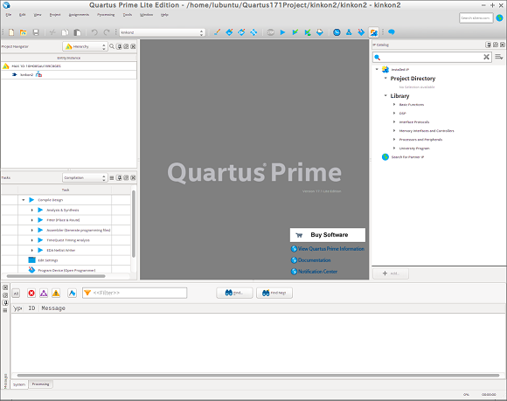
Task: Open the File menu
Action: (9, 15)
